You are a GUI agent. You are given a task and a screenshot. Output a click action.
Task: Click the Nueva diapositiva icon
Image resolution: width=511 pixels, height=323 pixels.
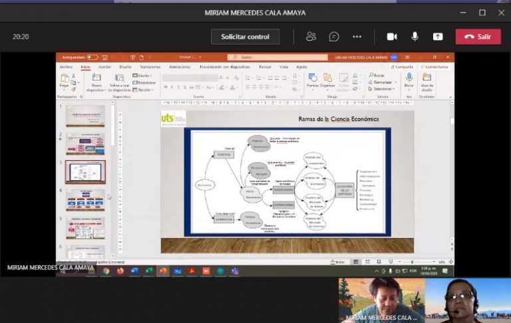pos(96,78)
